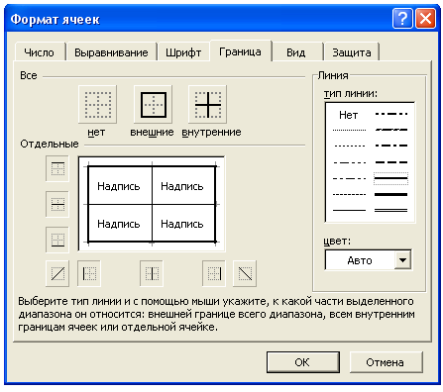Toggle the inner vertical border button

152,273
